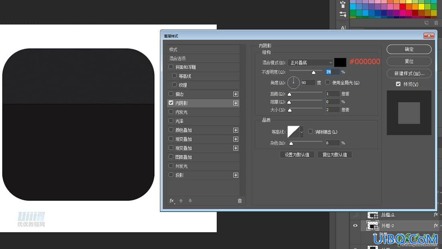Enable 消除锯齿 checkbox
Viewport: 442px width, 249px height.
(x=310, y=132)
